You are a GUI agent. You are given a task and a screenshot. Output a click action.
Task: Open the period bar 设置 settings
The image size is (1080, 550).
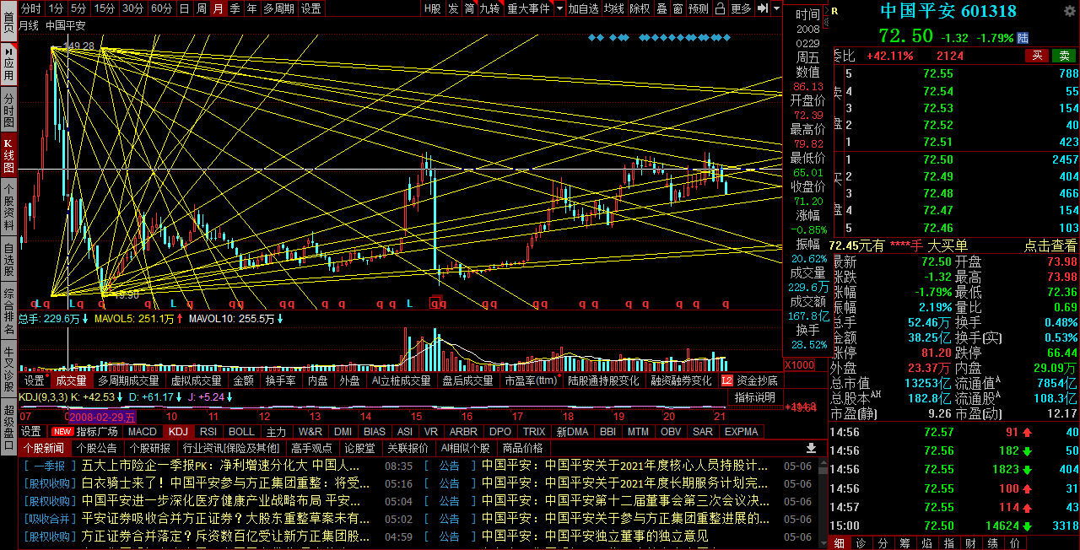310,8
